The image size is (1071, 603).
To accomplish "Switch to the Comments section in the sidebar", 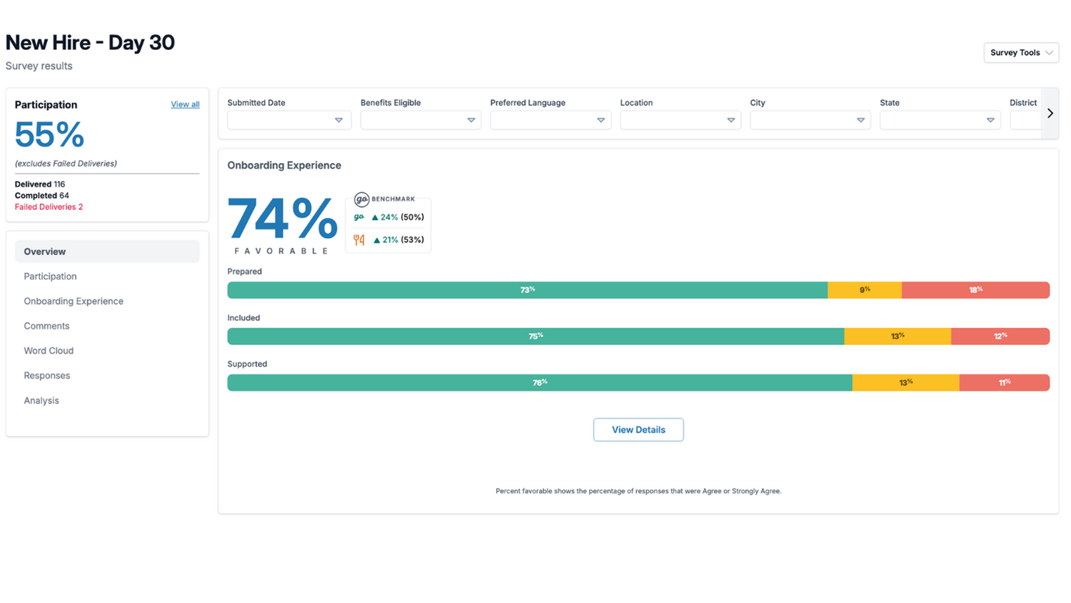I will click(46, 326).
